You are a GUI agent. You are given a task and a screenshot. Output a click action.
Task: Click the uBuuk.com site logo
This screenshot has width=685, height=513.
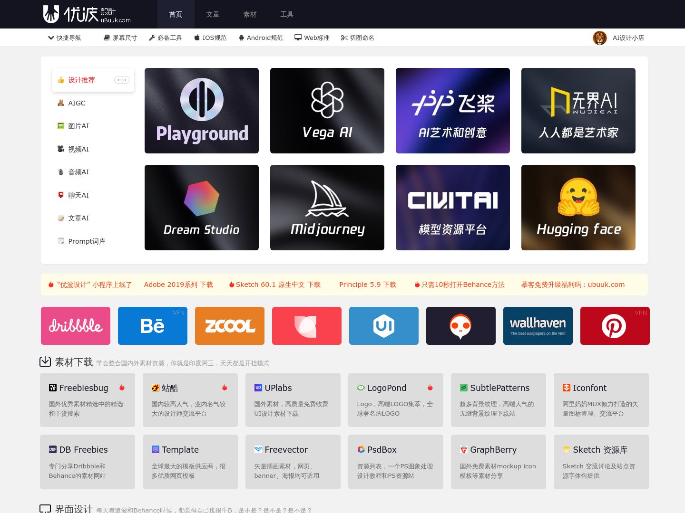click(x=87, y=14)
